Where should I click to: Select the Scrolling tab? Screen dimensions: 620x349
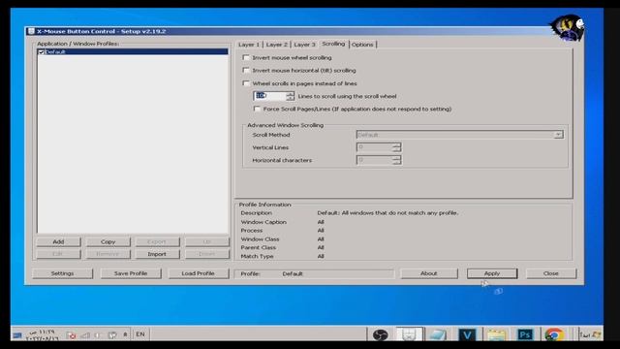pos(333,44)
